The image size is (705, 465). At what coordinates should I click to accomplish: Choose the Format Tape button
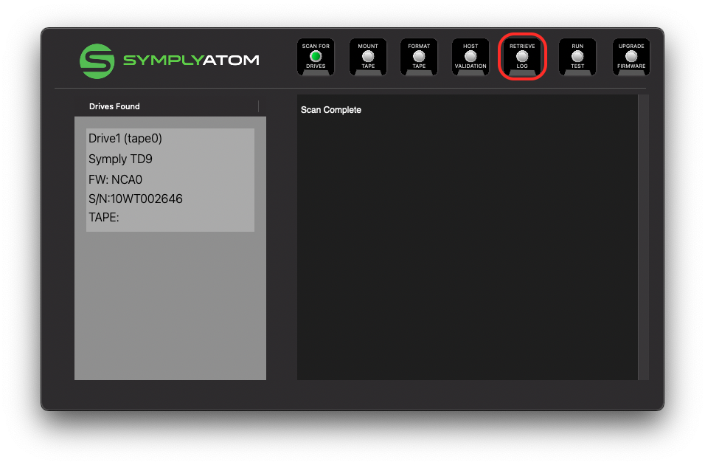click(419, 57)
